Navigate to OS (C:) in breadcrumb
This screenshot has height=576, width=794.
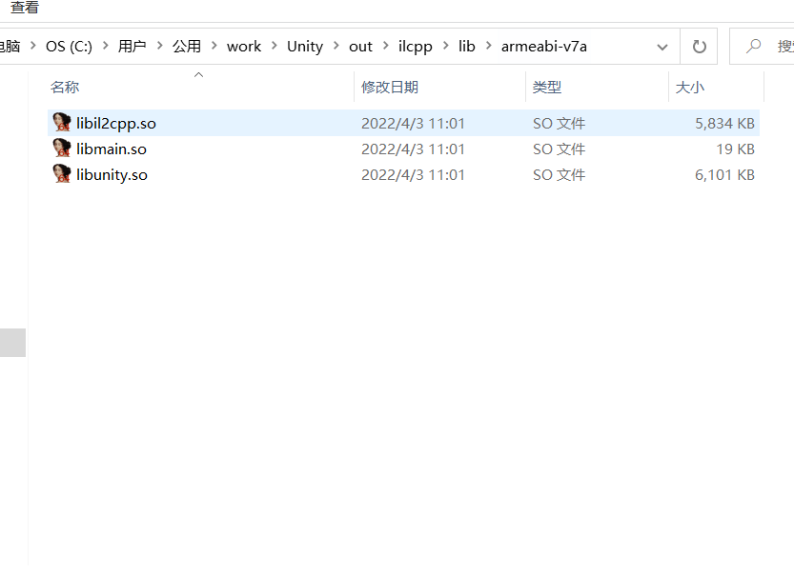point(69,47)
